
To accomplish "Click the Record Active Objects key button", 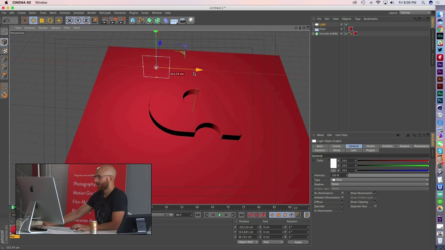I will pos(250,215).
